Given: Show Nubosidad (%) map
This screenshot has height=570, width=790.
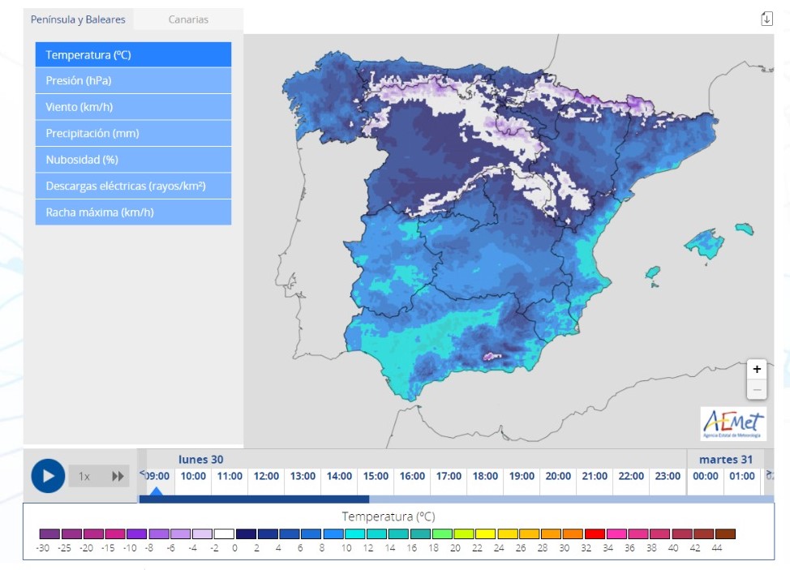Looking at the screenshot, I should click(133, 160).
